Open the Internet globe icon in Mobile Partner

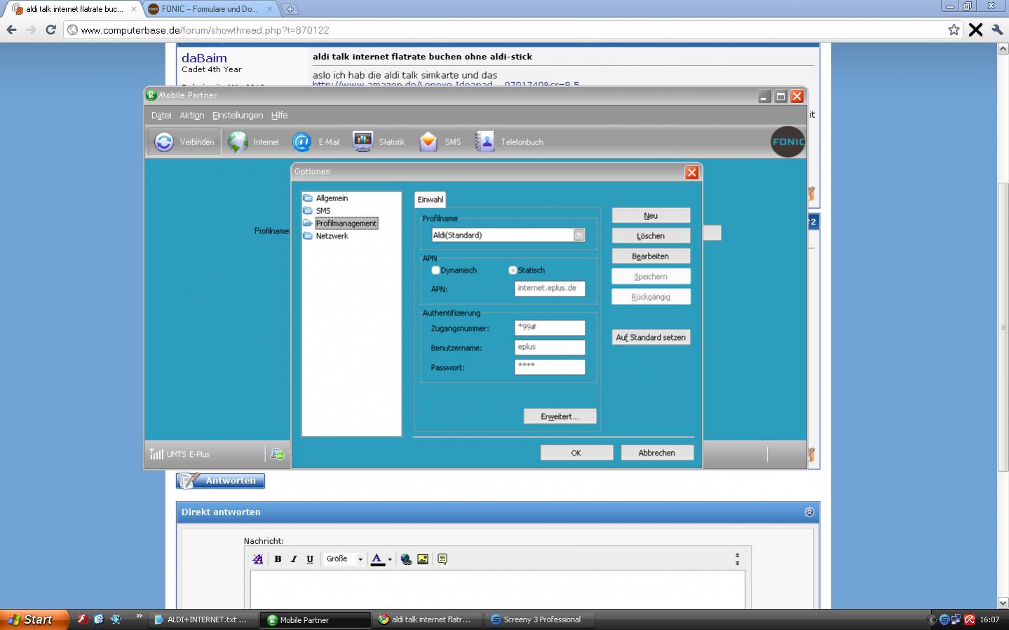[x=238, y=142]
